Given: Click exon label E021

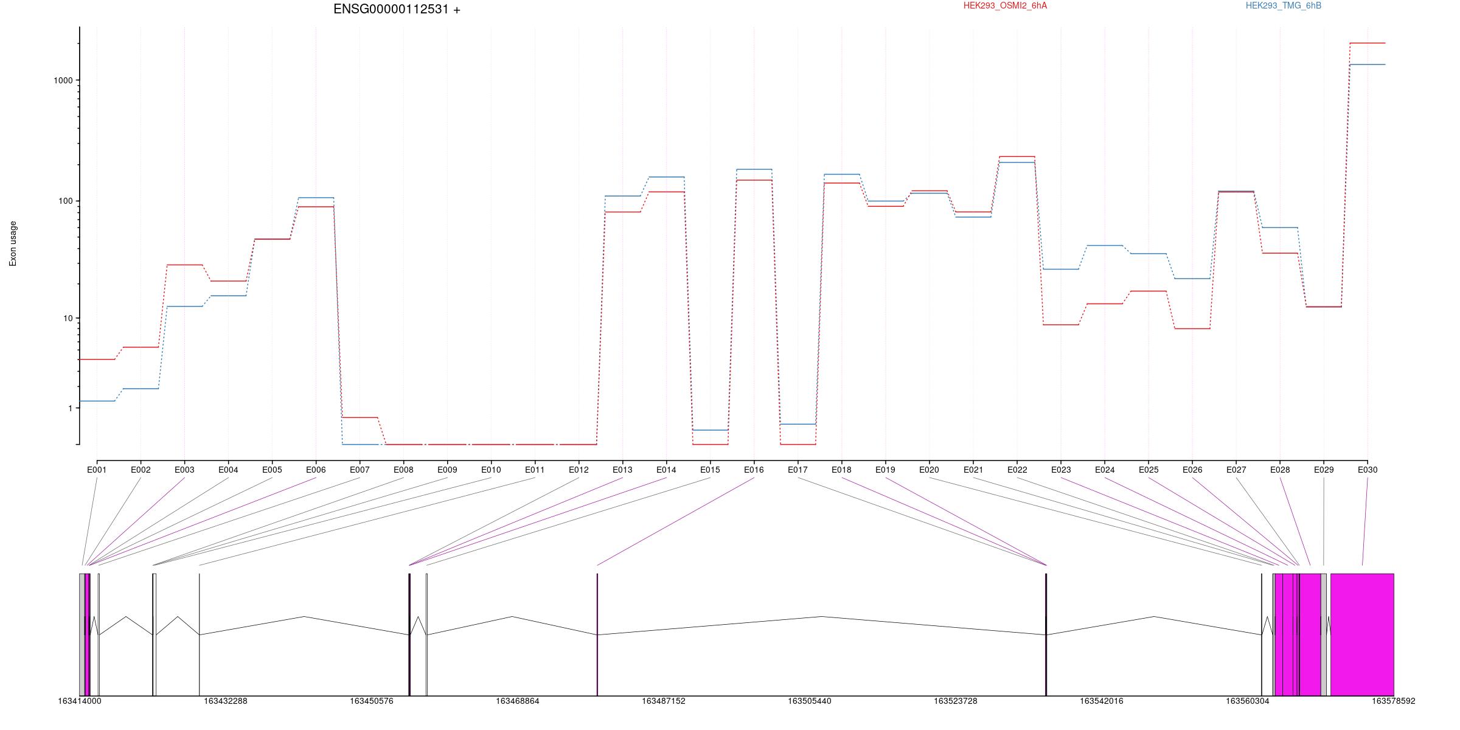Looking at the screenshot, I should click(973, 470).
